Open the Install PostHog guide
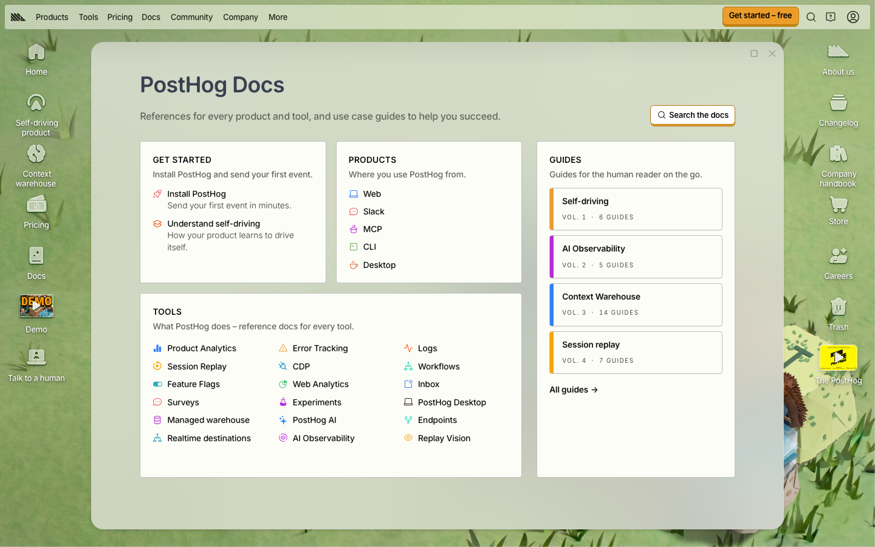 tap(197, 194)
